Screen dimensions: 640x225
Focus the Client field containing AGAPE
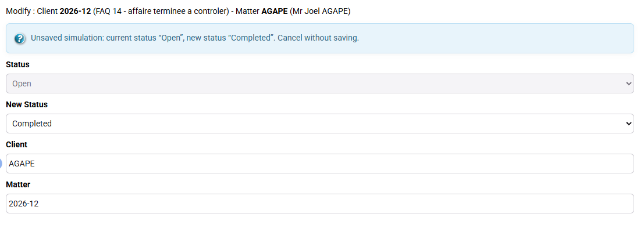click(x=319, y=164)
